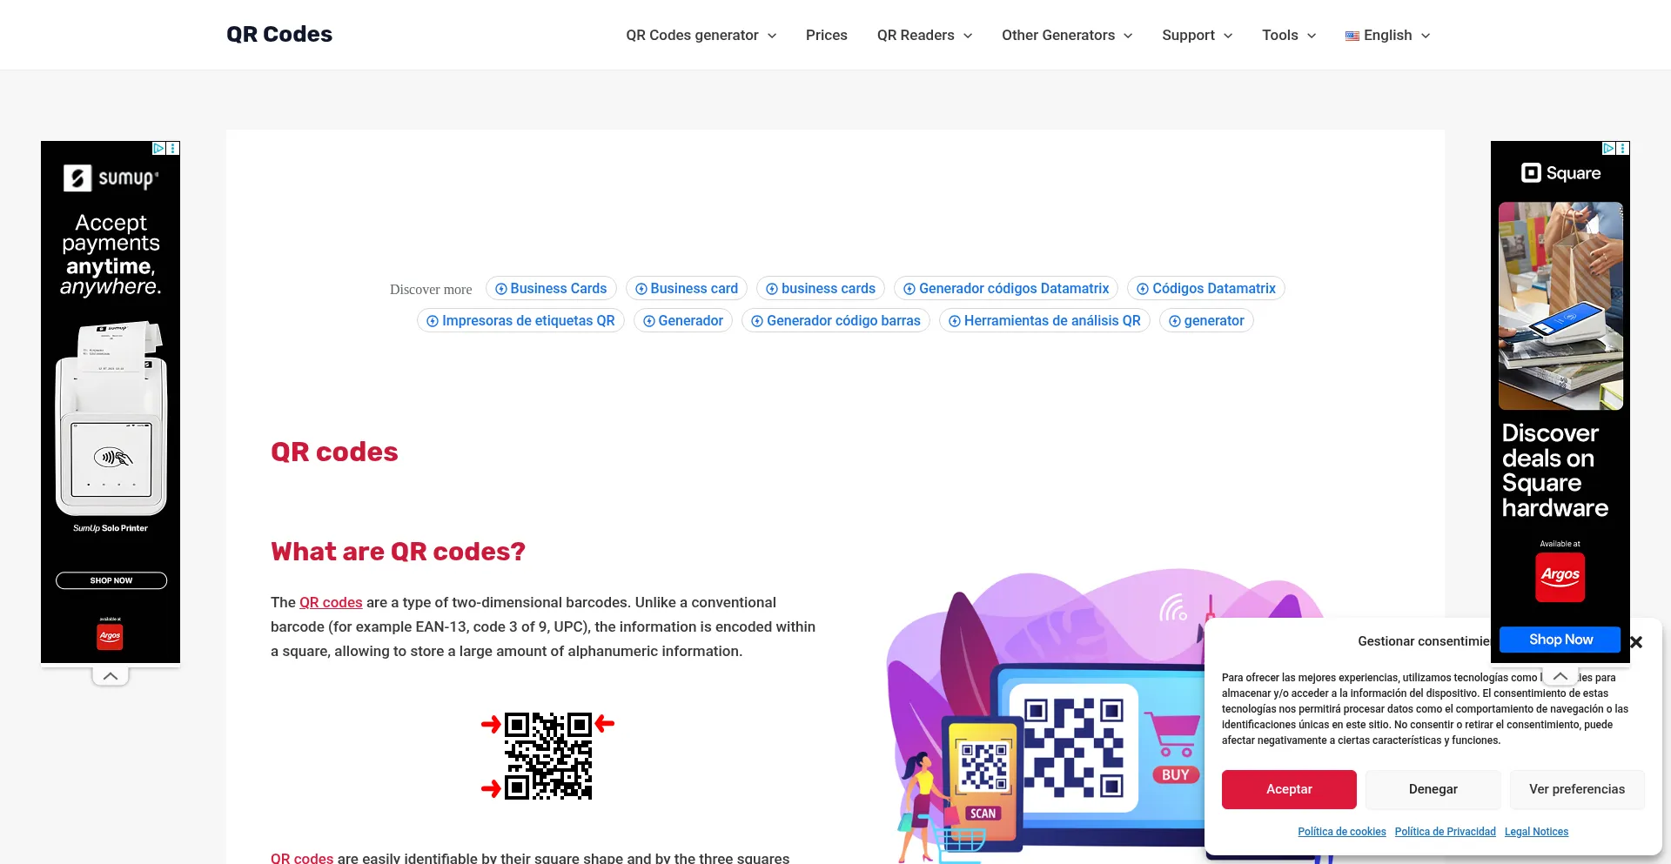Open Herramientas de análisis QR chip
The height and width of the screenshot is (864, 1671).
(1044, 321)
